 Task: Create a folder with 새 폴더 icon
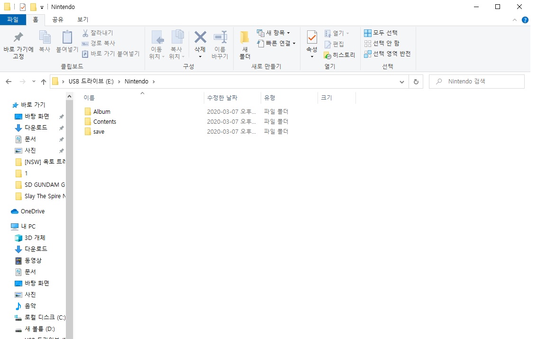[x=245, y=37]
